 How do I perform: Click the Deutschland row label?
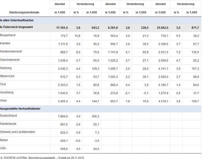point(9,116)
